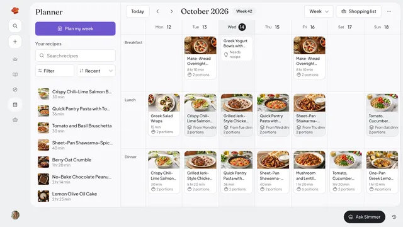403x227 pixels.
Task: Open the shopping basket icon in sidebar
Action: [15, 120]
